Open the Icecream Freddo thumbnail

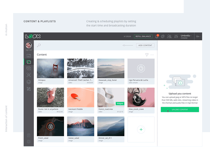pos(81,97)
